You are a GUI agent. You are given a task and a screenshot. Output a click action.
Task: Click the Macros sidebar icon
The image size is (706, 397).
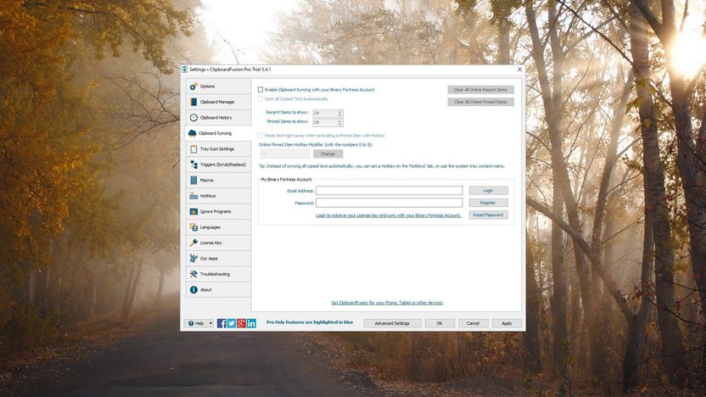(x=193, y=180)
